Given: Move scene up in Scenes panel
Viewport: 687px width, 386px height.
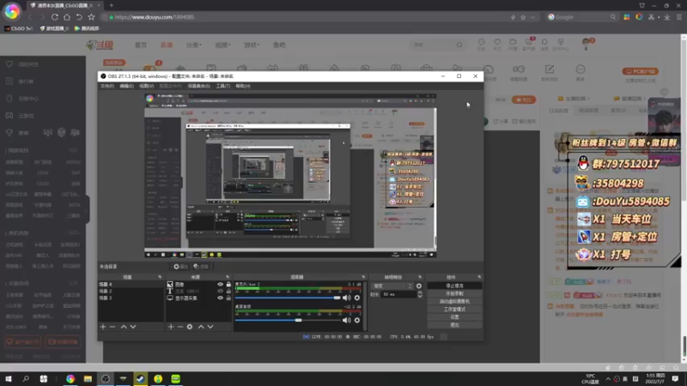Looking at the screenshot, I should coord(124,327).
